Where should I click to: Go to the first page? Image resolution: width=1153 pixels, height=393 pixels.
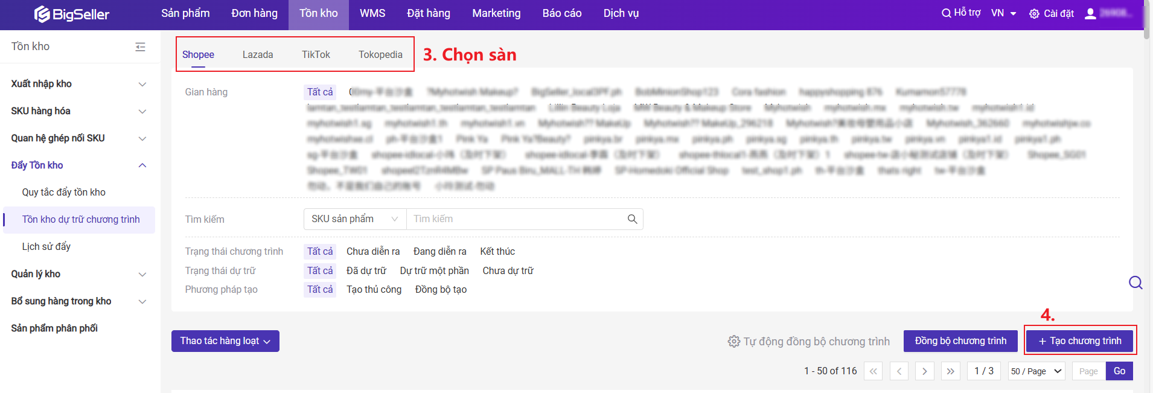point(873,371)
